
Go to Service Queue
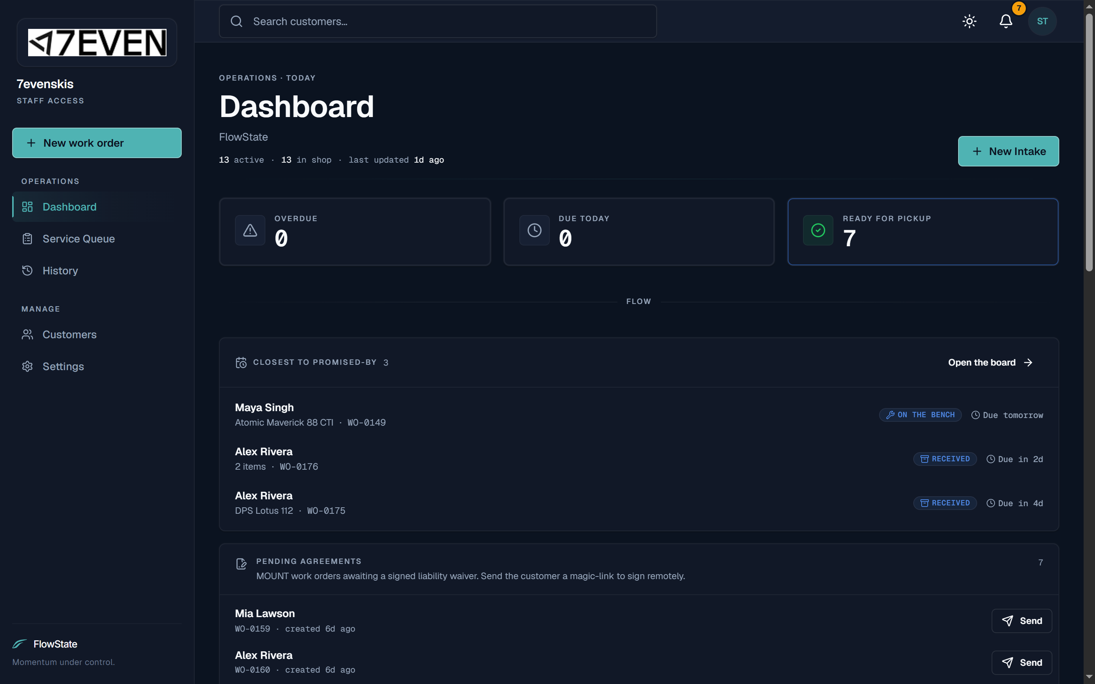[x=97, y=239]
